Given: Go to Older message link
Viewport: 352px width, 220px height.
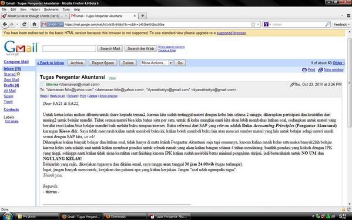Looking at the screenshot, I should coord(338,63).
